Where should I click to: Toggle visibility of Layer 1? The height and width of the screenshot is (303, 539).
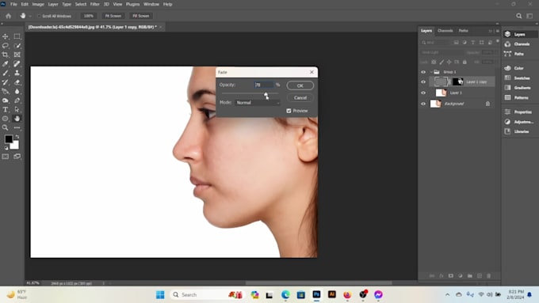(423, 93)
